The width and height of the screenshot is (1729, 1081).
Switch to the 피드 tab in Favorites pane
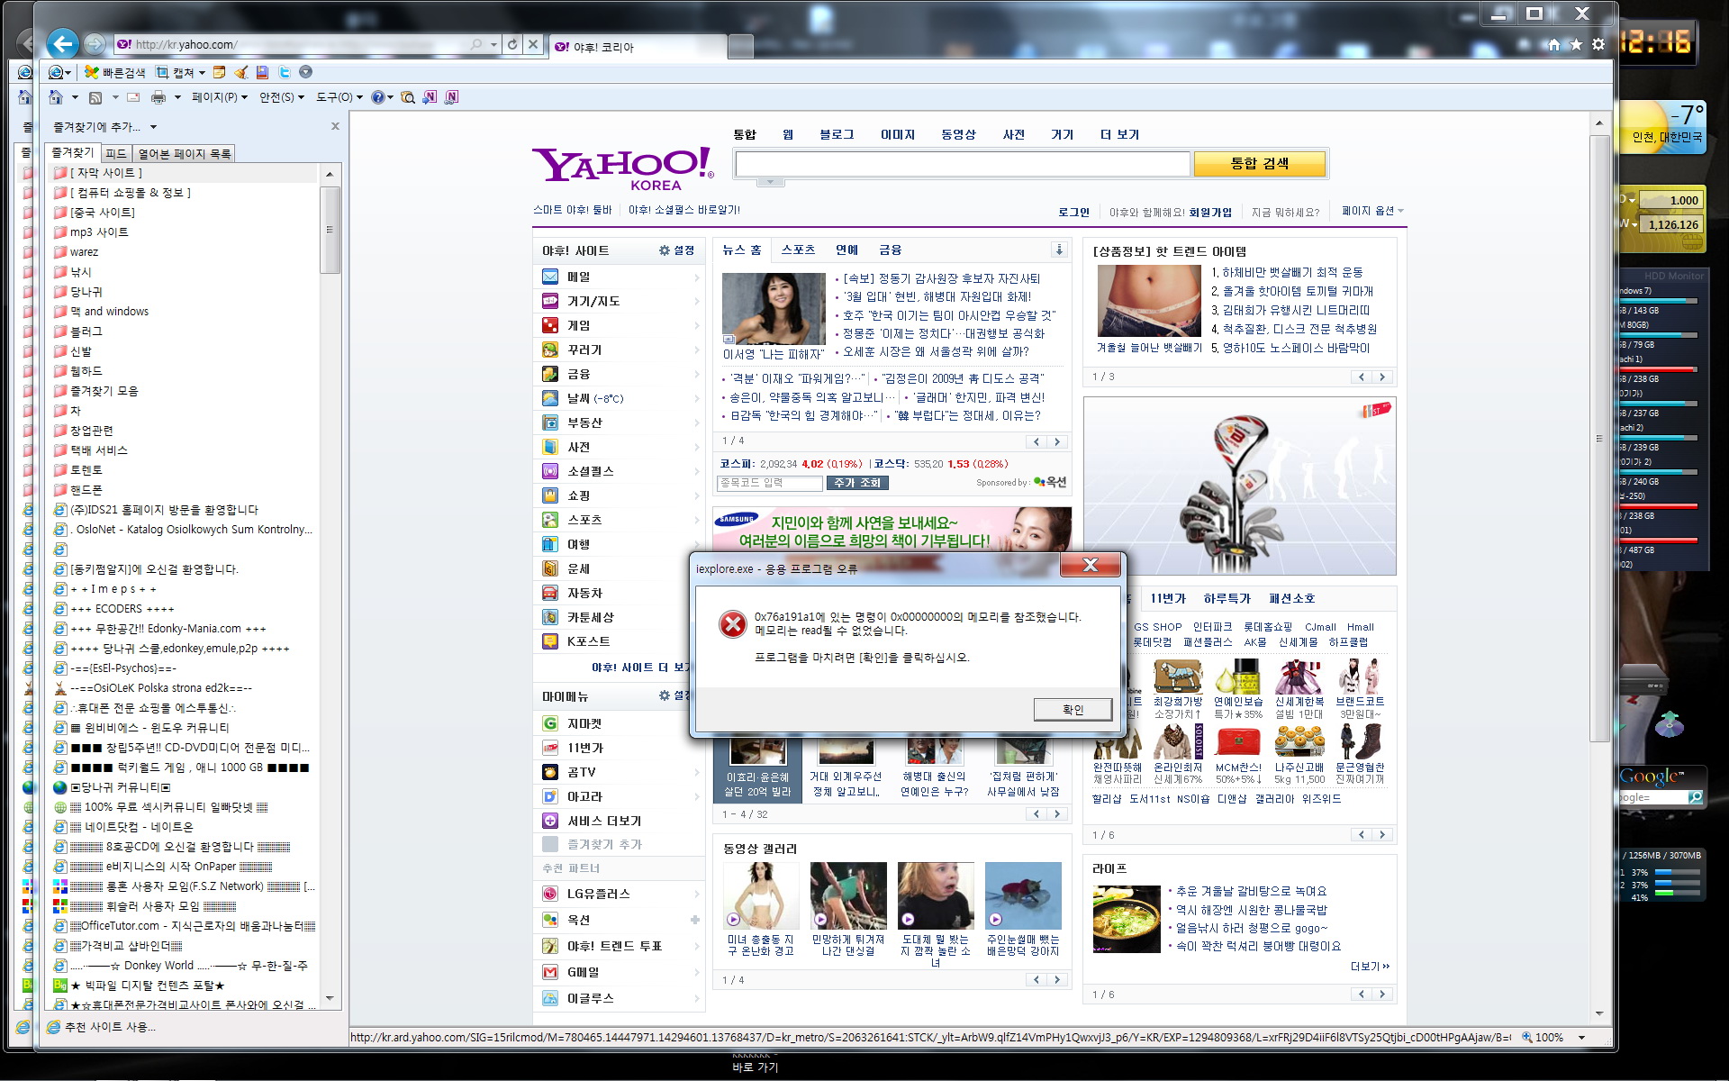click(x=116, y=154)
